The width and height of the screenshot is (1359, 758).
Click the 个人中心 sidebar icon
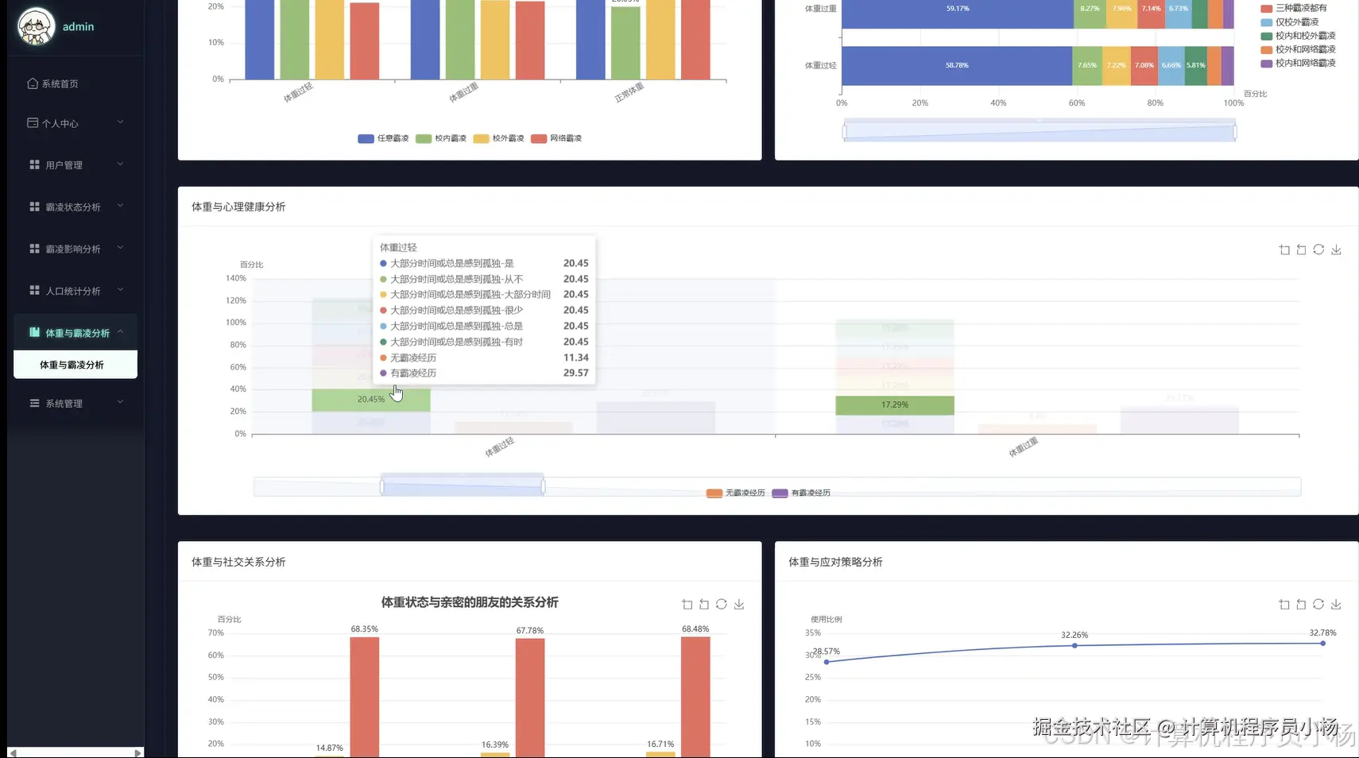coord(33,123)
